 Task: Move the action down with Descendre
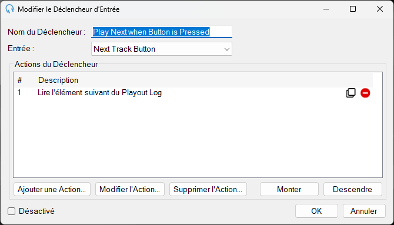coord(352,189)
